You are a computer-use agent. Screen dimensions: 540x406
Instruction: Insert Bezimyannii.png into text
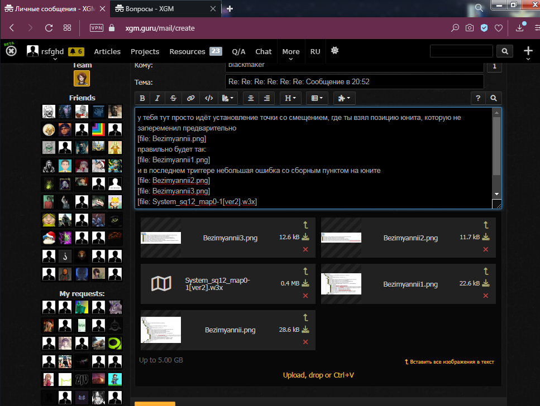[305, 317]
